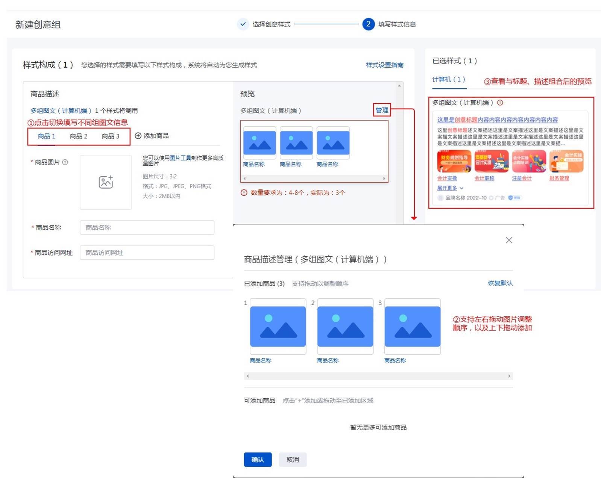
Task: Click left scroll arrow in the dialog product list
Action: tap(247, 376)
